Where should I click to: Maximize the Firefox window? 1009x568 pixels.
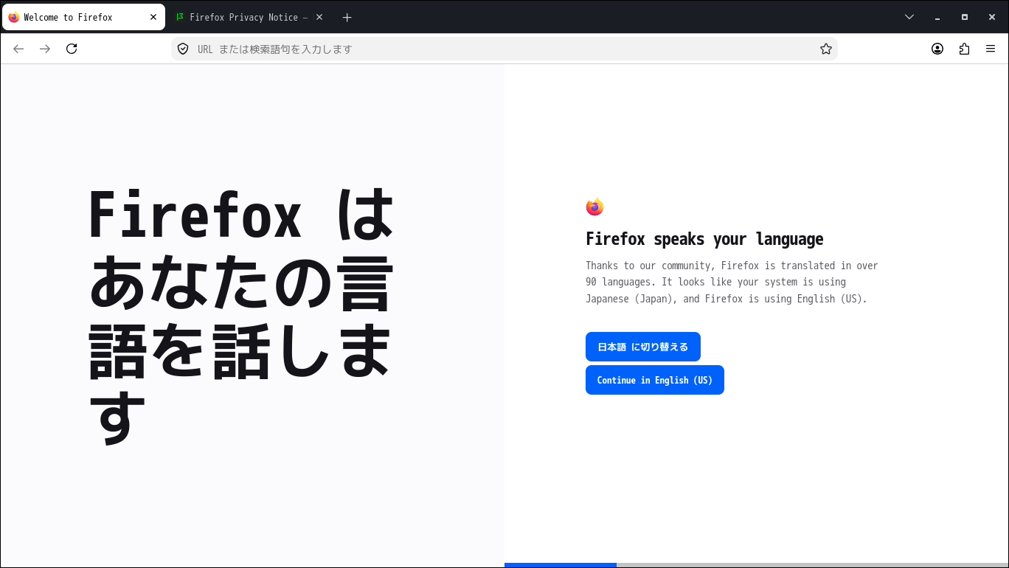pos(964,17)
